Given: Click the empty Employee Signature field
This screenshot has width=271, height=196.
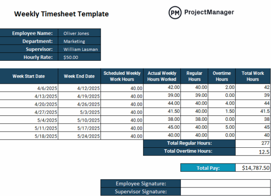Looking at the screenshot, I should pyautogui.click(x=225, y=183).
